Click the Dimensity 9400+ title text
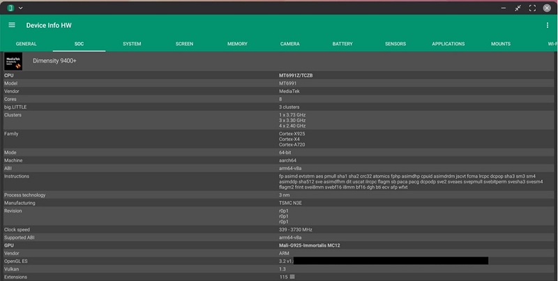The image size is (558, 281). pyautogui.click(x=54, y=61)
